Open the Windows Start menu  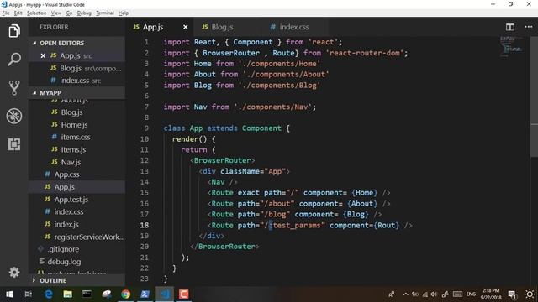point(9,294)
